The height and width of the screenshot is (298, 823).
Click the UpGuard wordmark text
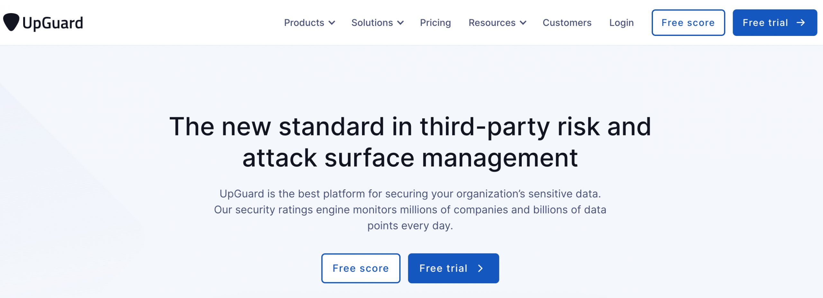pyautogui.click(x=53, y=23)
